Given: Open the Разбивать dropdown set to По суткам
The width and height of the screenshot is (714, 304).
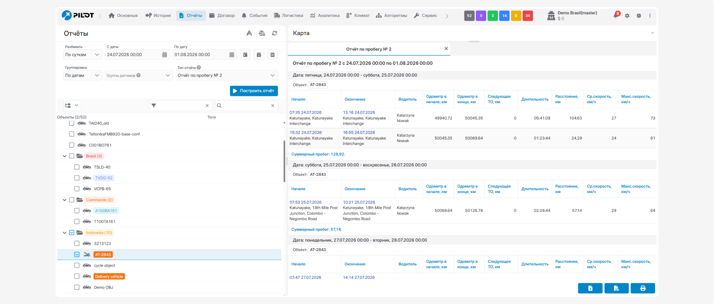Looking at the screenshot, I should pos(83,55).
